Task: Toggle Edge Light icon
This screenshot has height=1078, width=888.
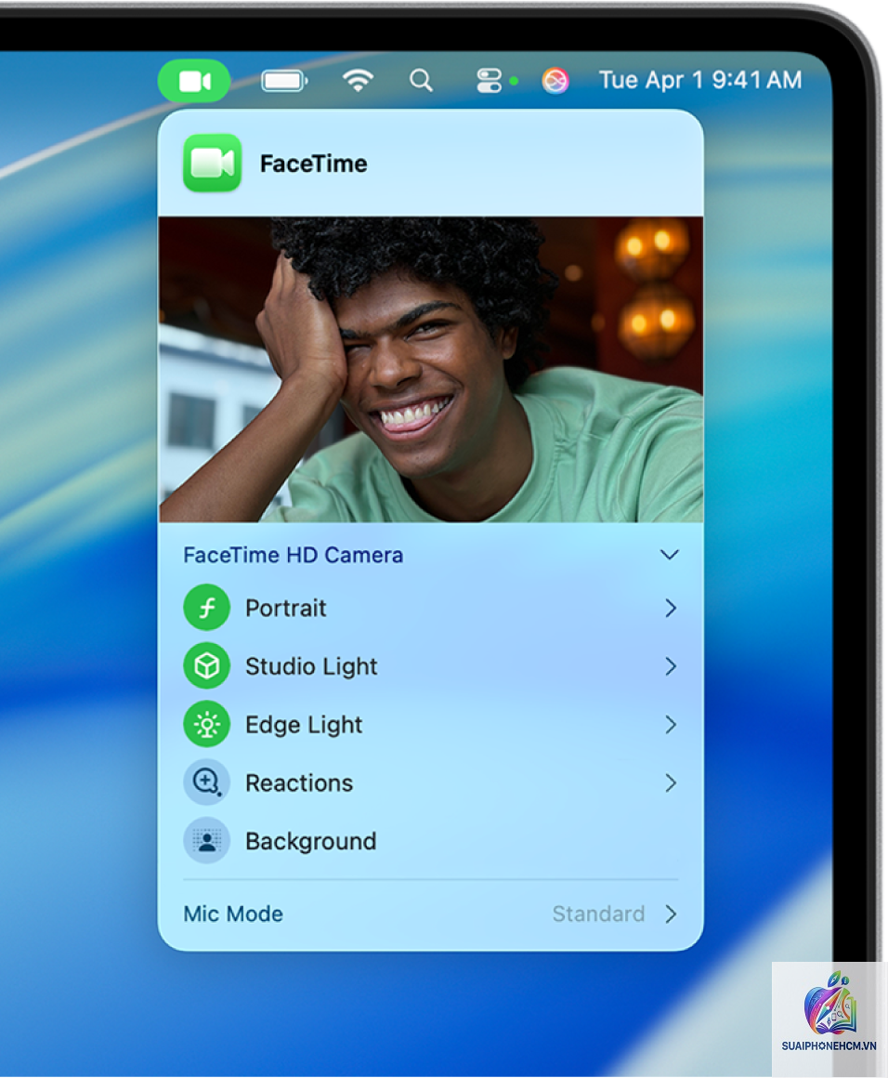Action: [206, 725]
